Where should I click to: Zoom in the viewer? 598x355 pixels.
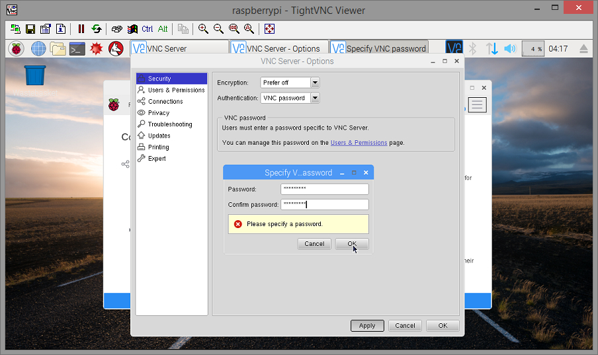coord(203,29)
